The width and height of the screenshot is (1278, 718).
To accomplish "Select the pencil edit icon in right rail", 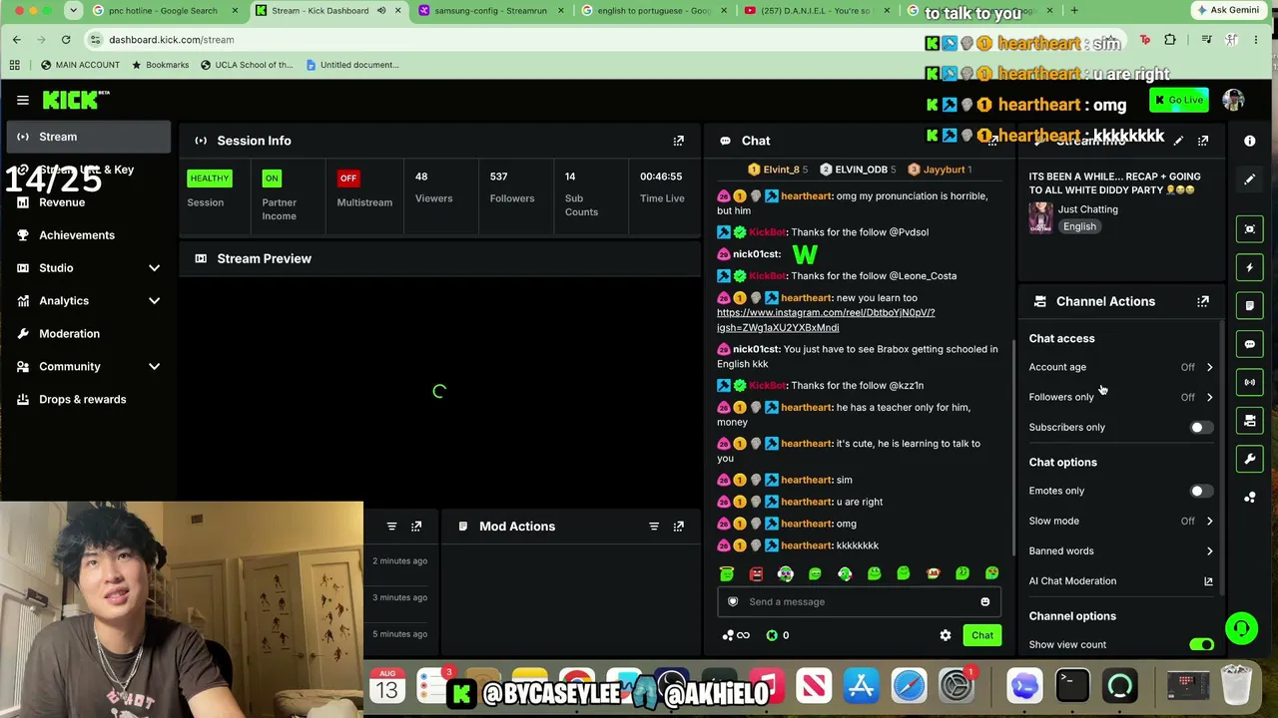I will (1250, 179).
